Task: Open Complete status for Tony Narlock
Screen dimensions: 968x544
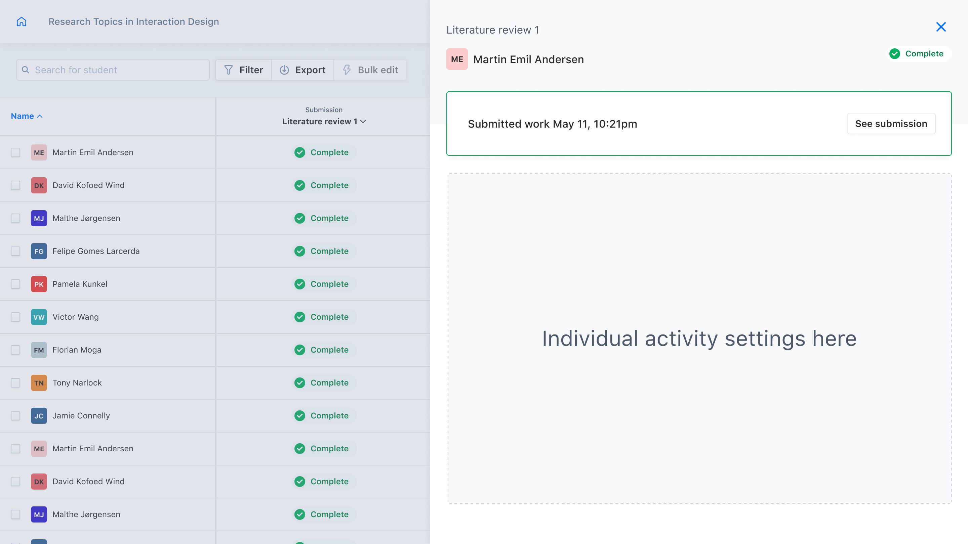Action: [x=324, y=382]
